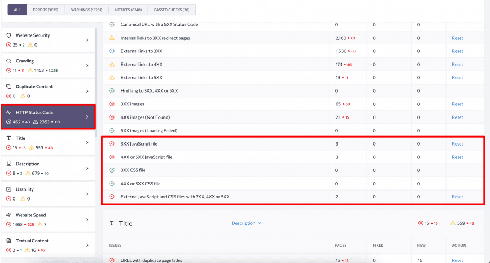Click the Website Speed gauge icon
490x263 pixels.
click(x=8, y=215)
